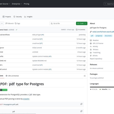Open the Packages heading link
Viewport: 114px width, 114px height.
coord(94,74)
